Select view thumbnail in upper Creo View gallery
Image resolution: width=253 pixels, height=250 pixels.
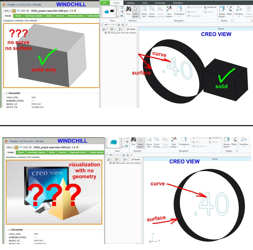[x=109, y=11]
